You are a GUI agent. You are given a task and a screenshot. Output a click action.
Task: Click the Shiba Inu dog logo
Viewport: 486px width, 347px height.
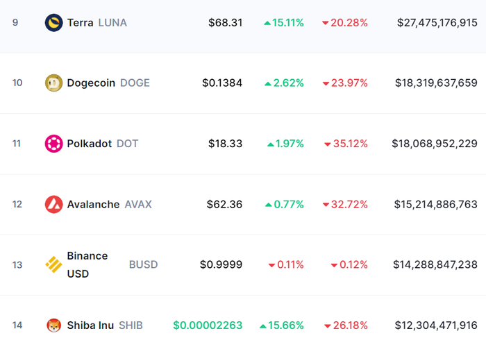click(x=53, y=325)
